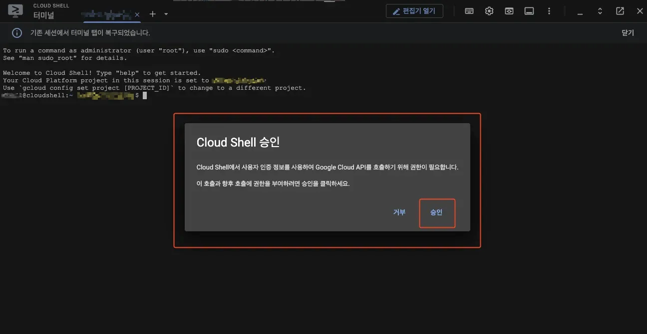Click 승인 to authorize Cloud Shell
The width and height of the screenshot is (647, 334).
[436, 212]
